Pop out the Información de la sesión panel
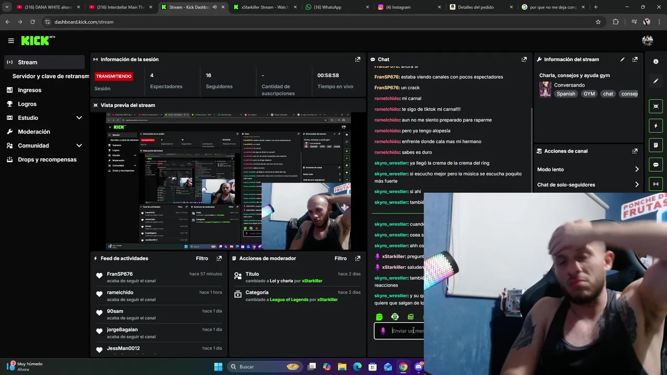The image size is (667, 375). pyautogui.click(x=357, y=59)
